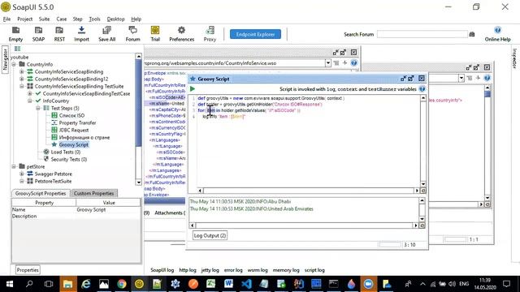Click the REST project toolbar icon

click(59, 34)
